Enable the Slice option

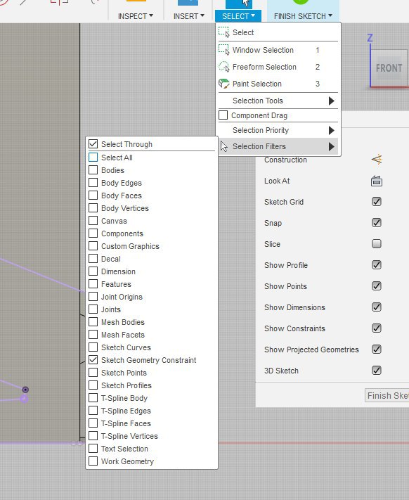[x=377, y=243]
